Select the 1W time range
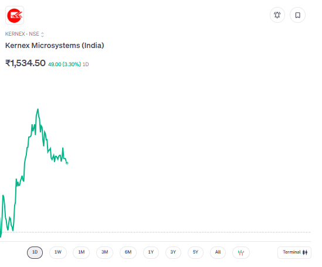This screenshot has height=267, width=322. coord(58,252)
